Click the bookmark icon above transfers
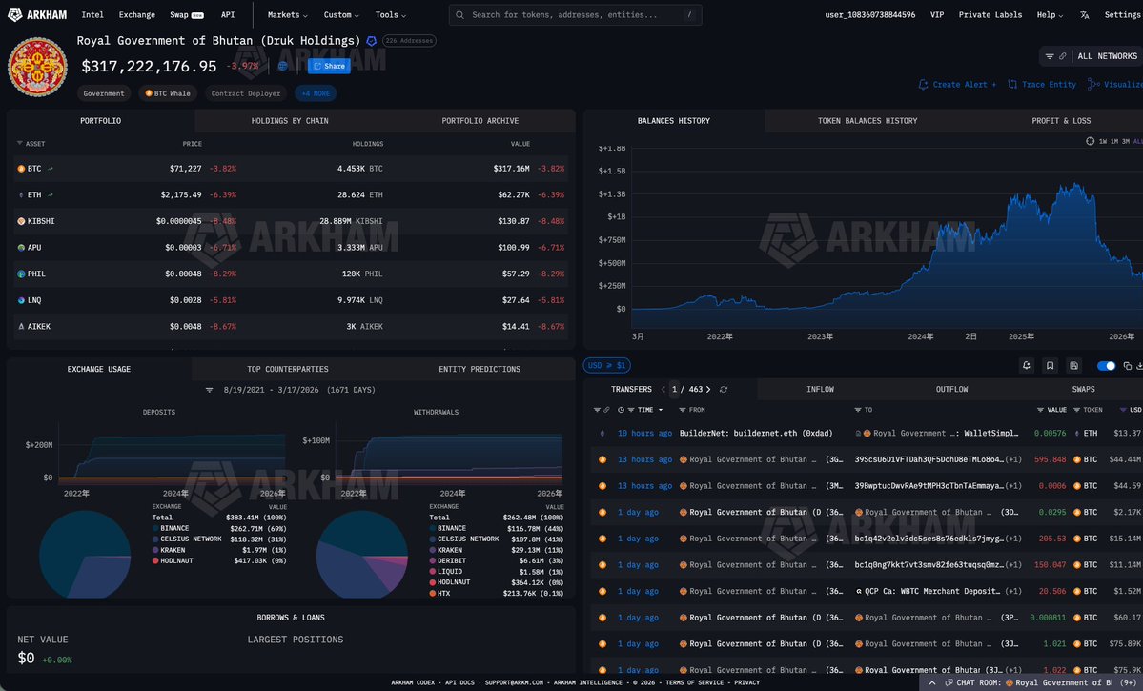Screen dimensions: 1143x691 [1050, 366]
